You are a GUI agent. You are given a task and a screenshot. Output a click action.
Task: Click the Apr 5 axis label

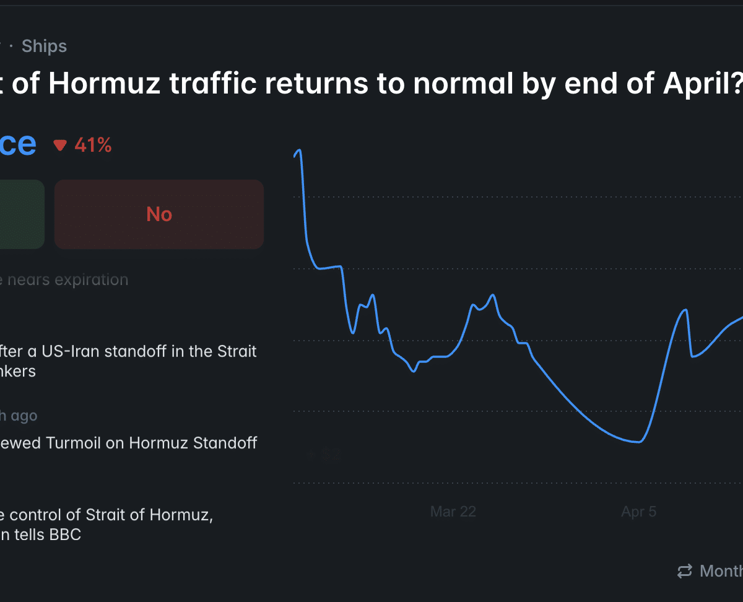639,512
